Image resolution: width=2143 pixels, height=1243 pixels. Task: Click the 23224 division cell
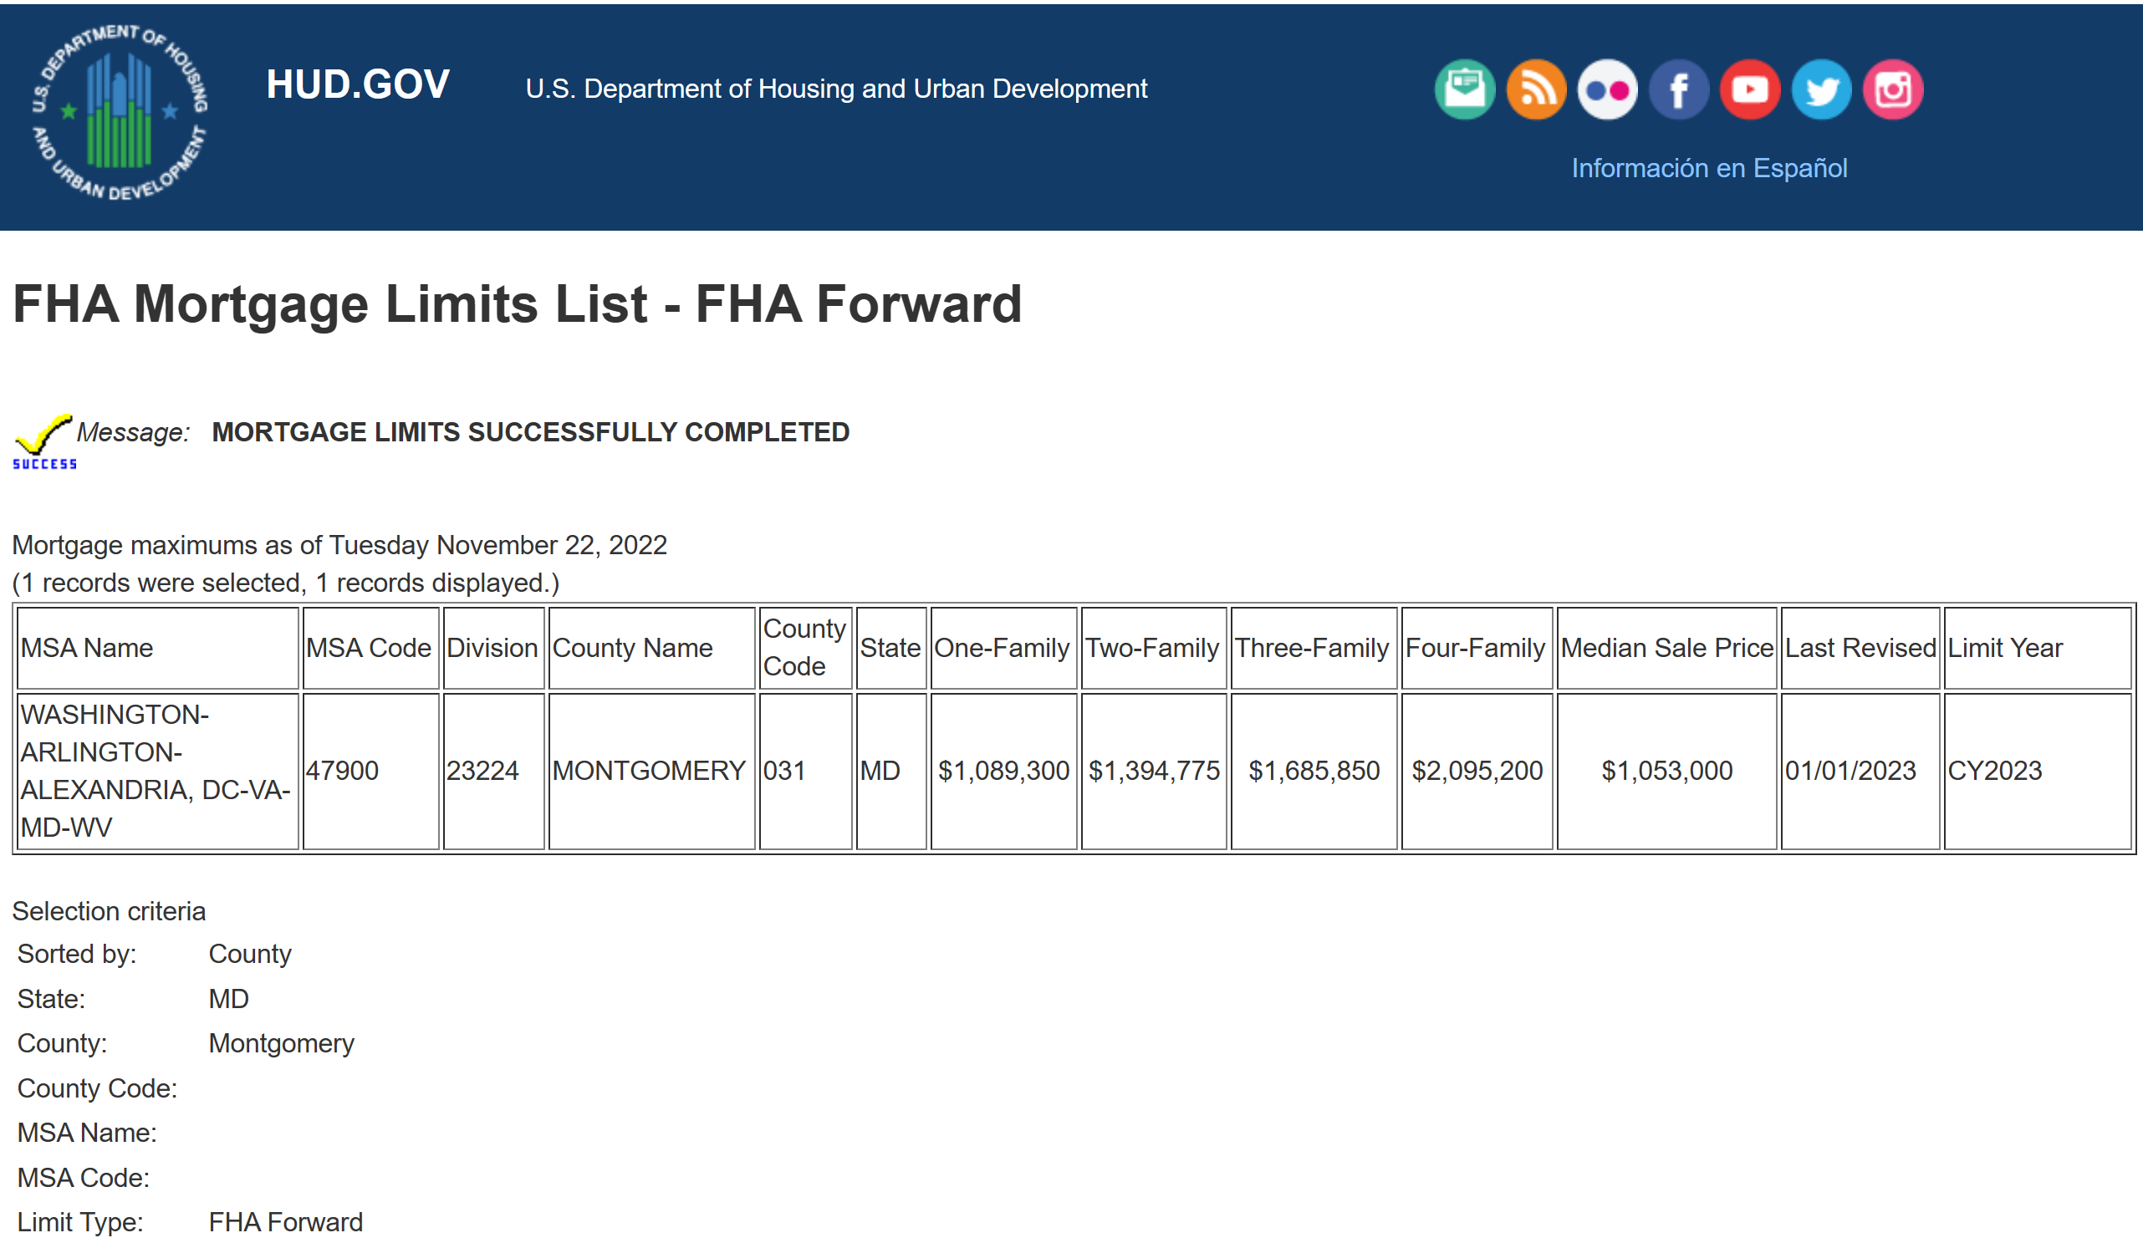pos(493,772)
